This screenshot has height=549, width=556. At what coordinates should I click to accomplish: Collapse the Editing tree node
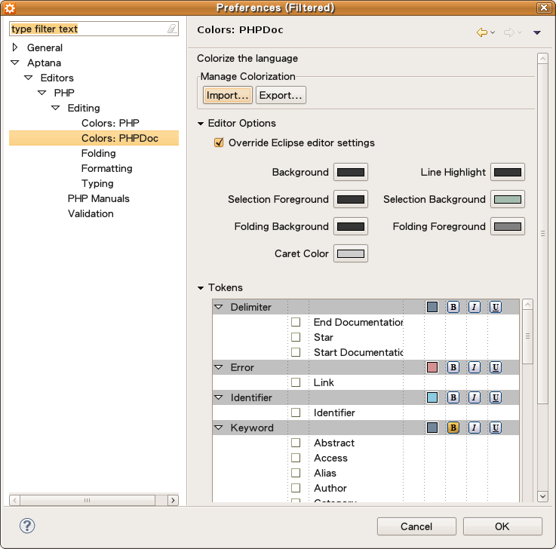(x=56, y=108)
